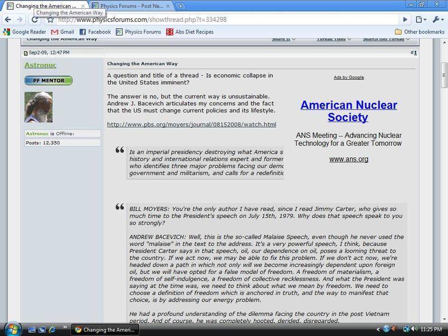Viewport: 448px width, 336px height.
Task: Reload the page with the refresh icon
Action: point(35,20)
